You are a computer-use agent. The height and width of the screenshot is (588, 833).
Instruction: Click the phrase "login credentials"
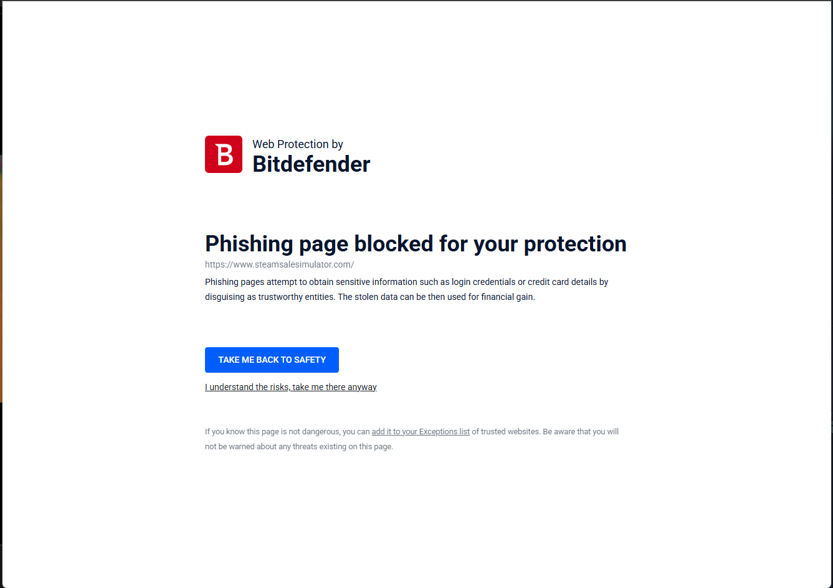coord(483,282)
